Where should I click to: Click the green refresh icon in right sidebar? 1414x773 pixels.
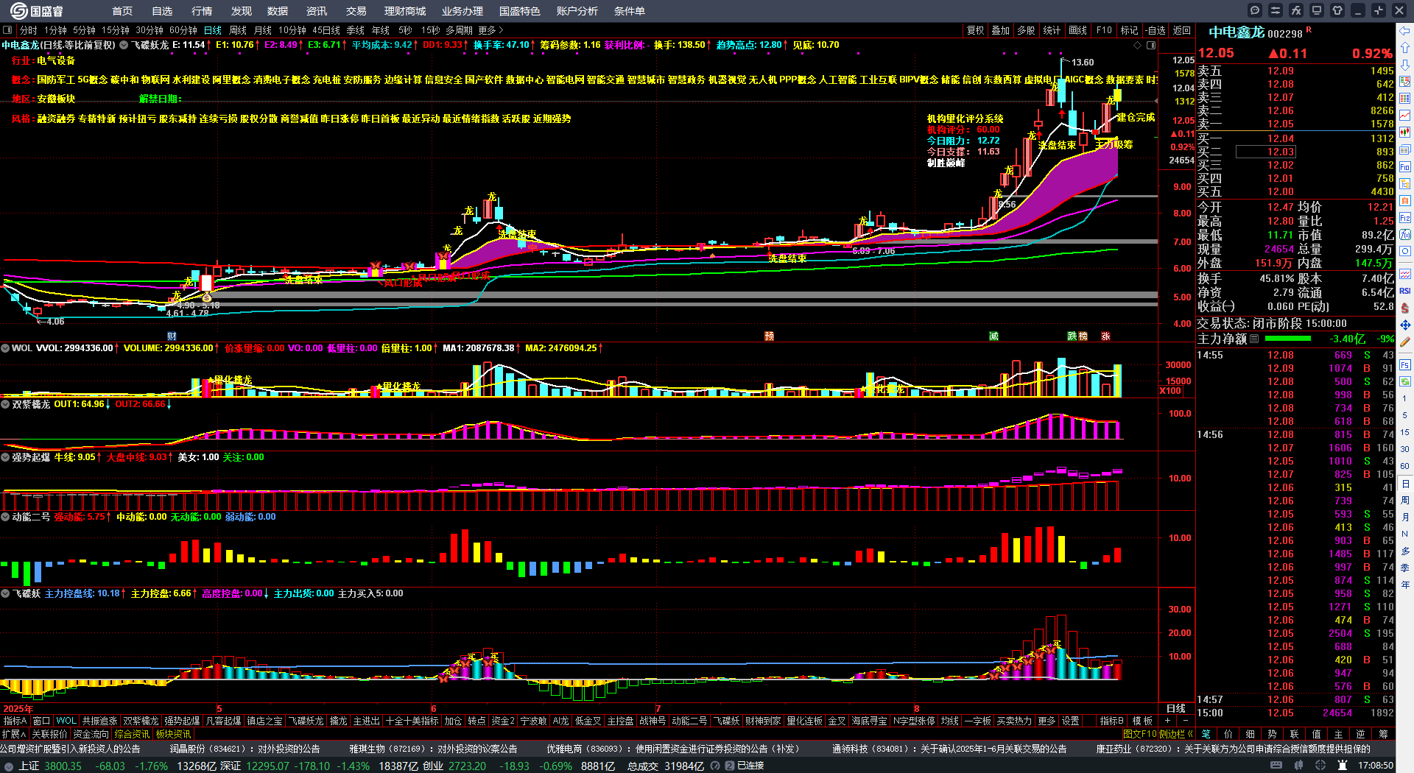point(1405,381)
